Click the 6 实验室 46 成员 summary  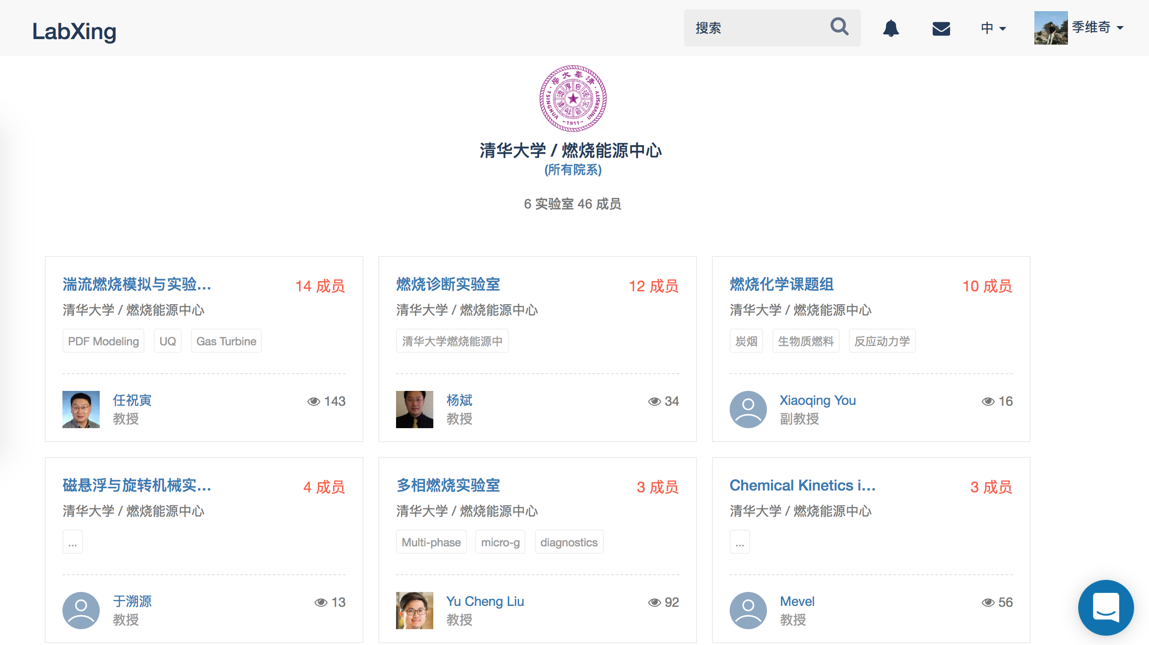coord(573,204)
